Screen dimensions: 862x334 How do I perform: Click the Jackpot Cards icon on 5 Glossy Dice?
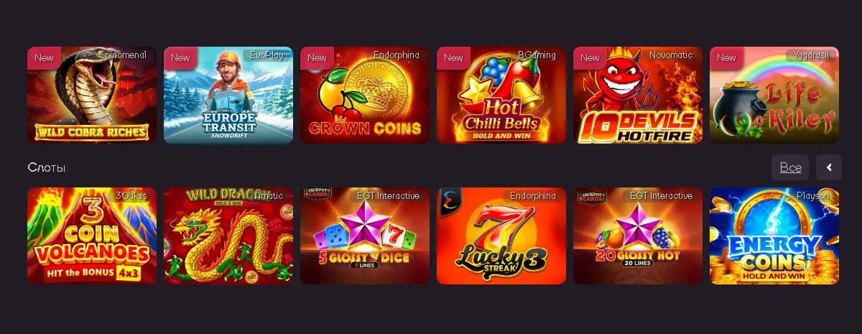tap(318, 194)
